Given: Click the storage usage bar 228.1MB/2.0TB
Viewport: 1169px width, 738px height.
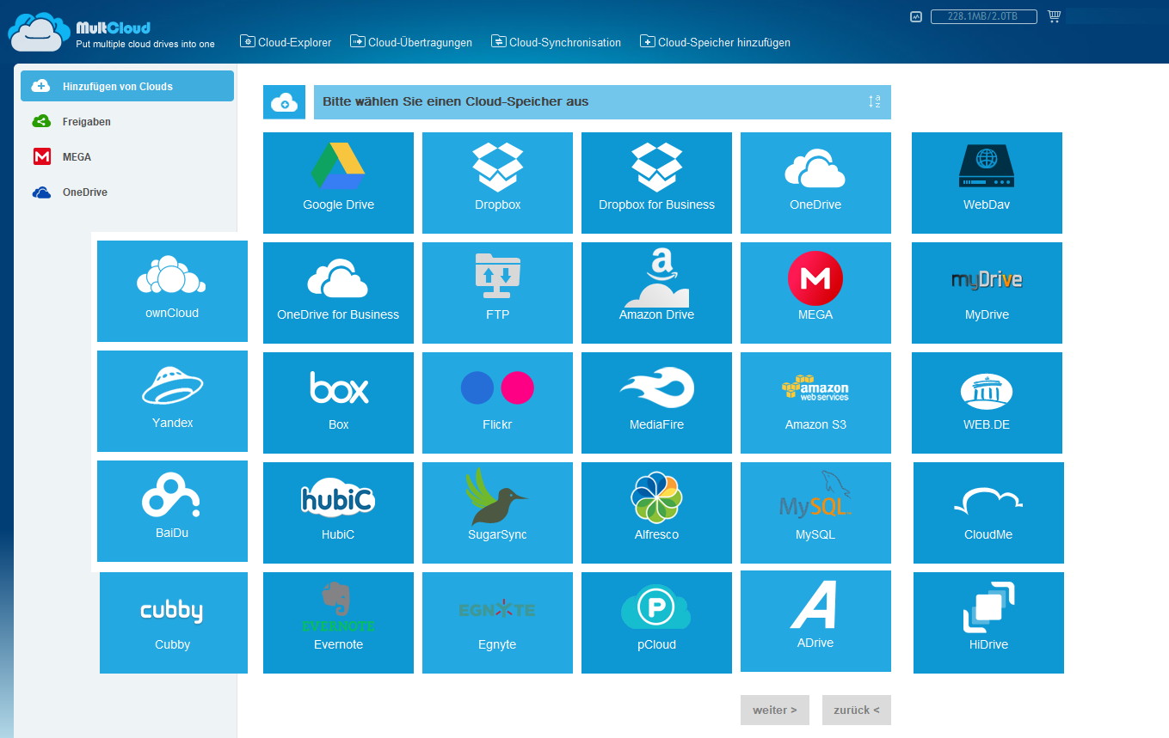Looking at the screenshot, I should click(x=983, y=16).
